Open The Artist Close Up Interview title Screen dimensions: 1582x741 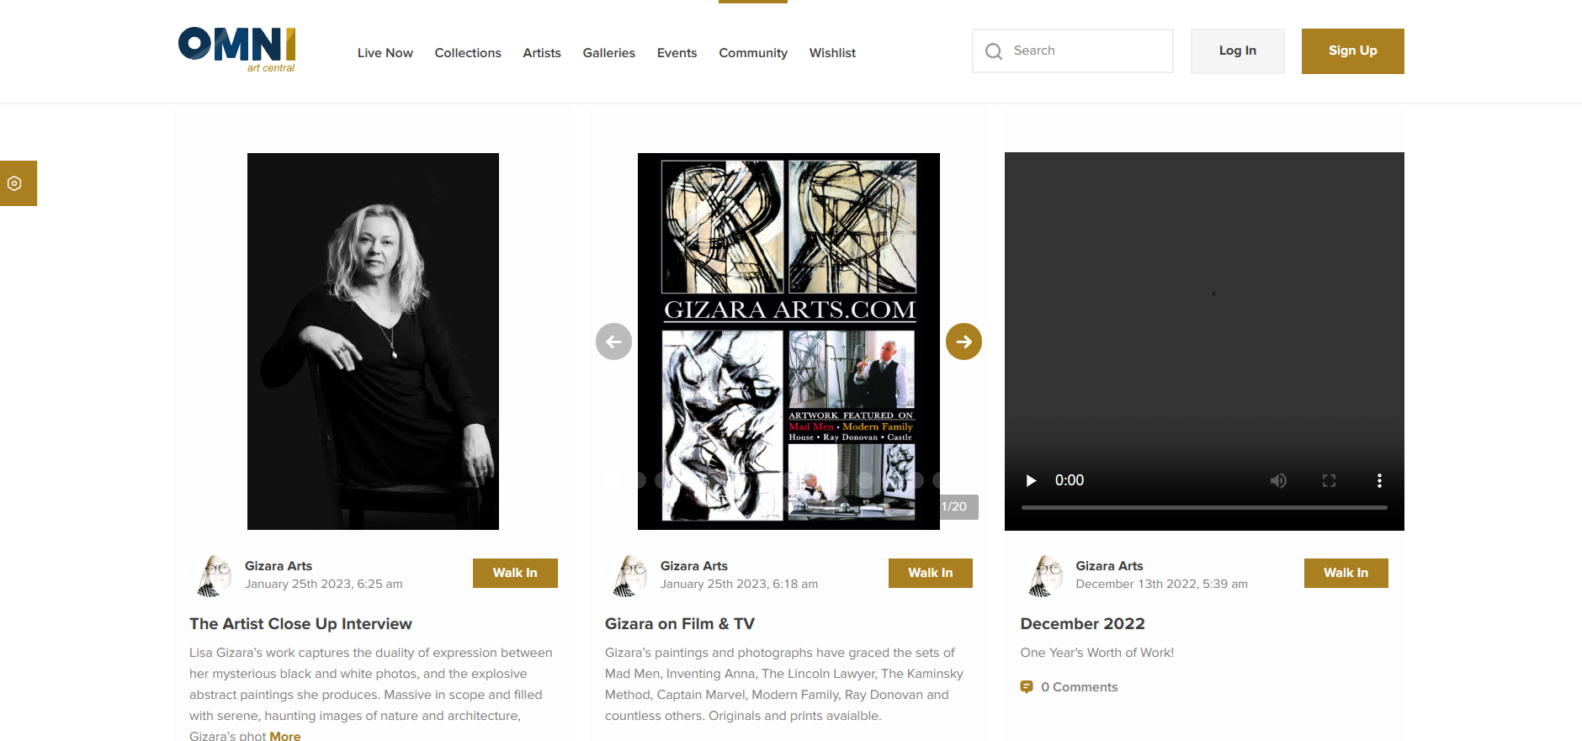(300, 623)
